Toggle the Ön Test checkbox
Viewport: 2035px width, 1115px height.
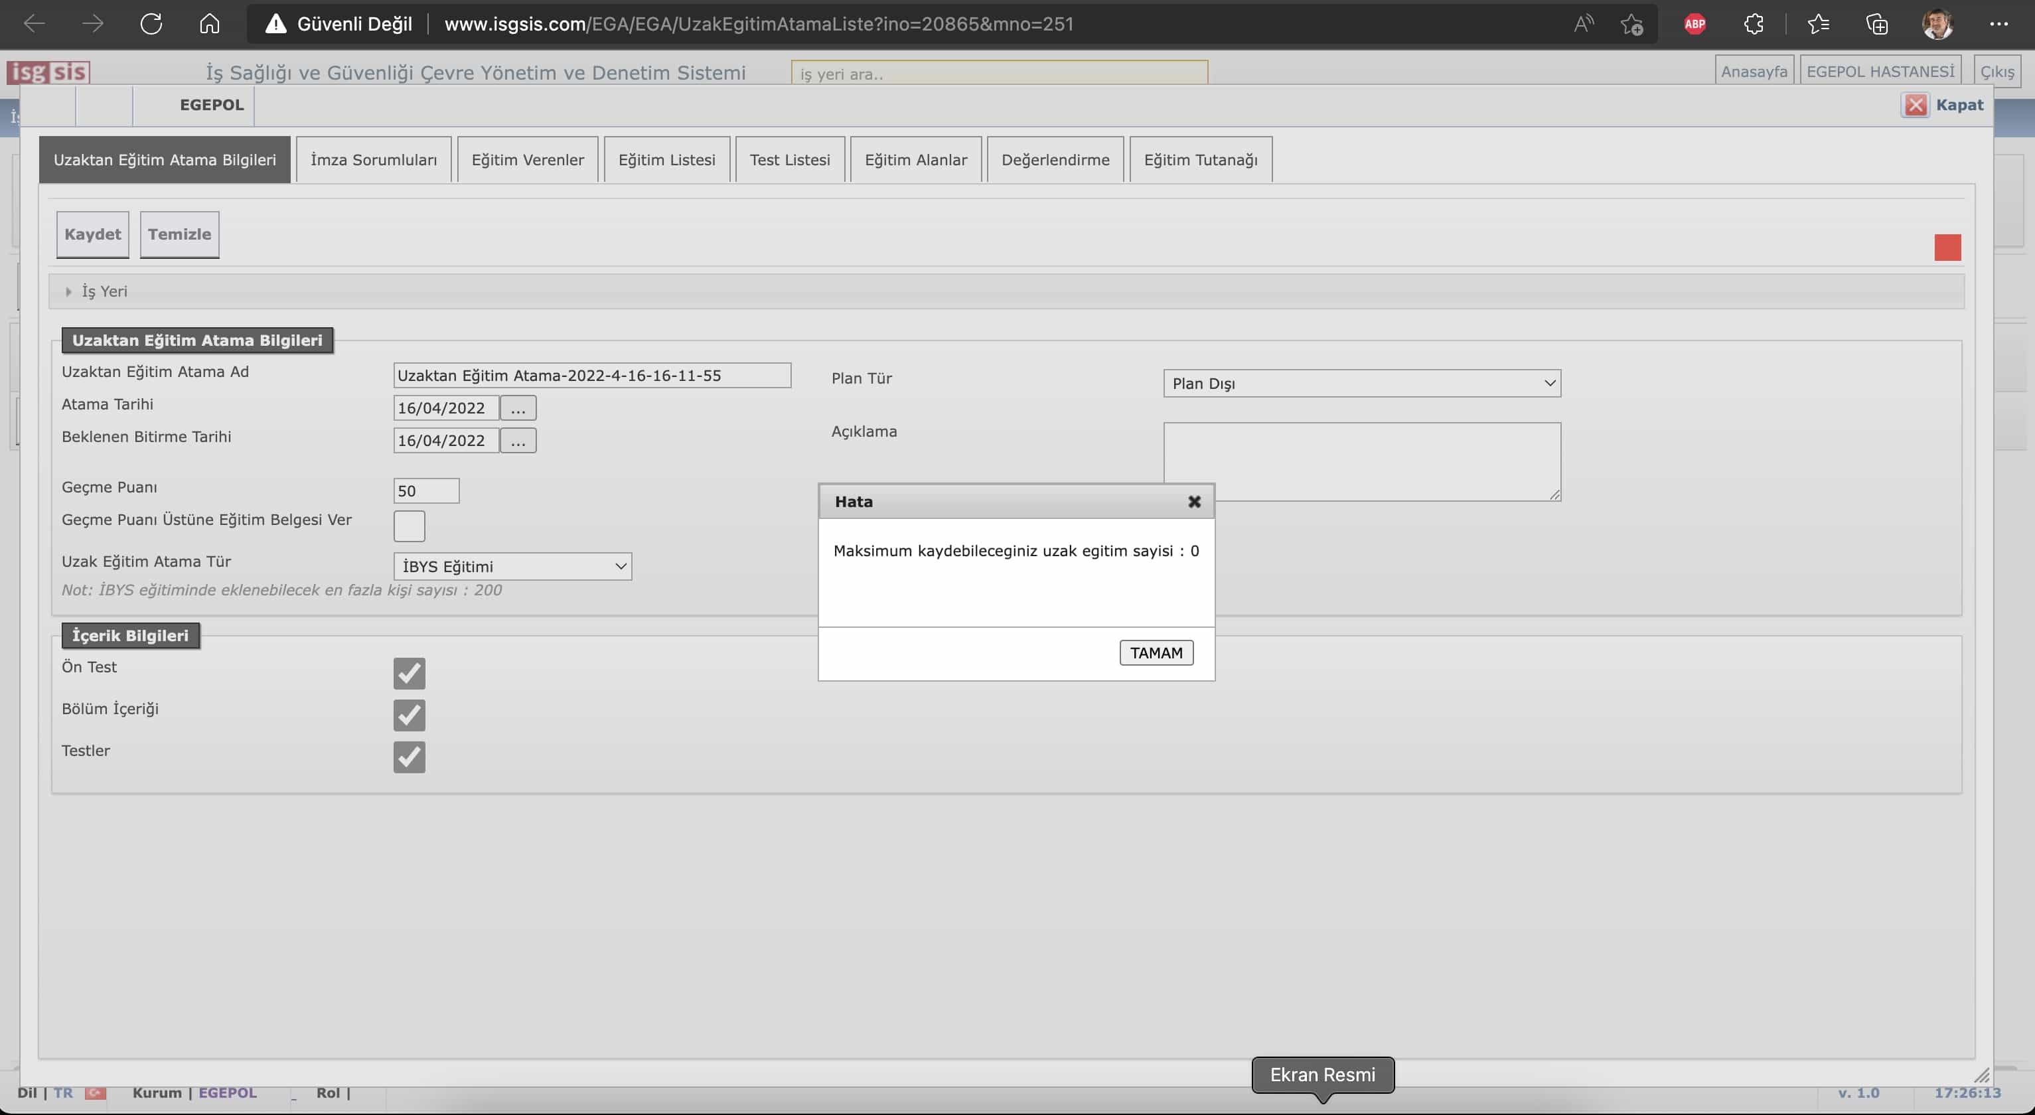tap(410, 673)
